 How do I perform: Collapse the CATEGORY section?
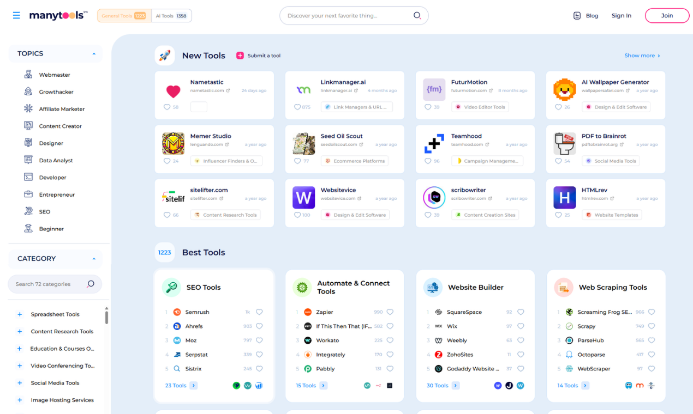point(93,258)
